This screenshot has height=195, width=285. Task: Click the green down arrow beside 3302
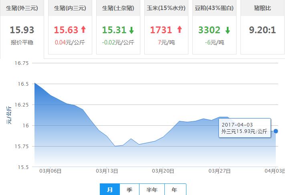pyautogui.click(x=228, y=30)
